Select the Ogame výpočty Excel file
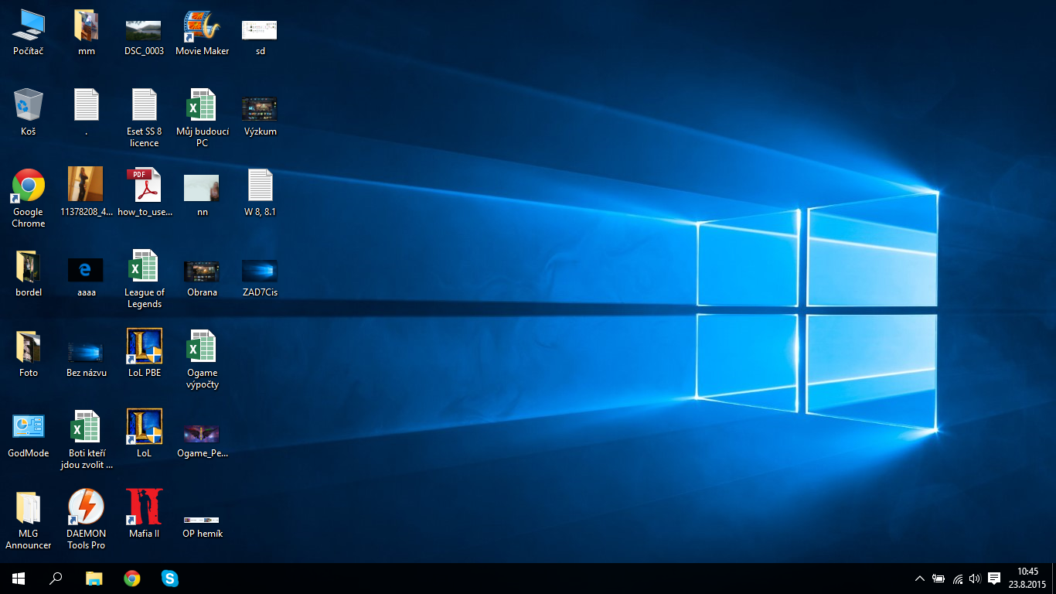The image size is (1056, 594). click(x=202, y=346)
